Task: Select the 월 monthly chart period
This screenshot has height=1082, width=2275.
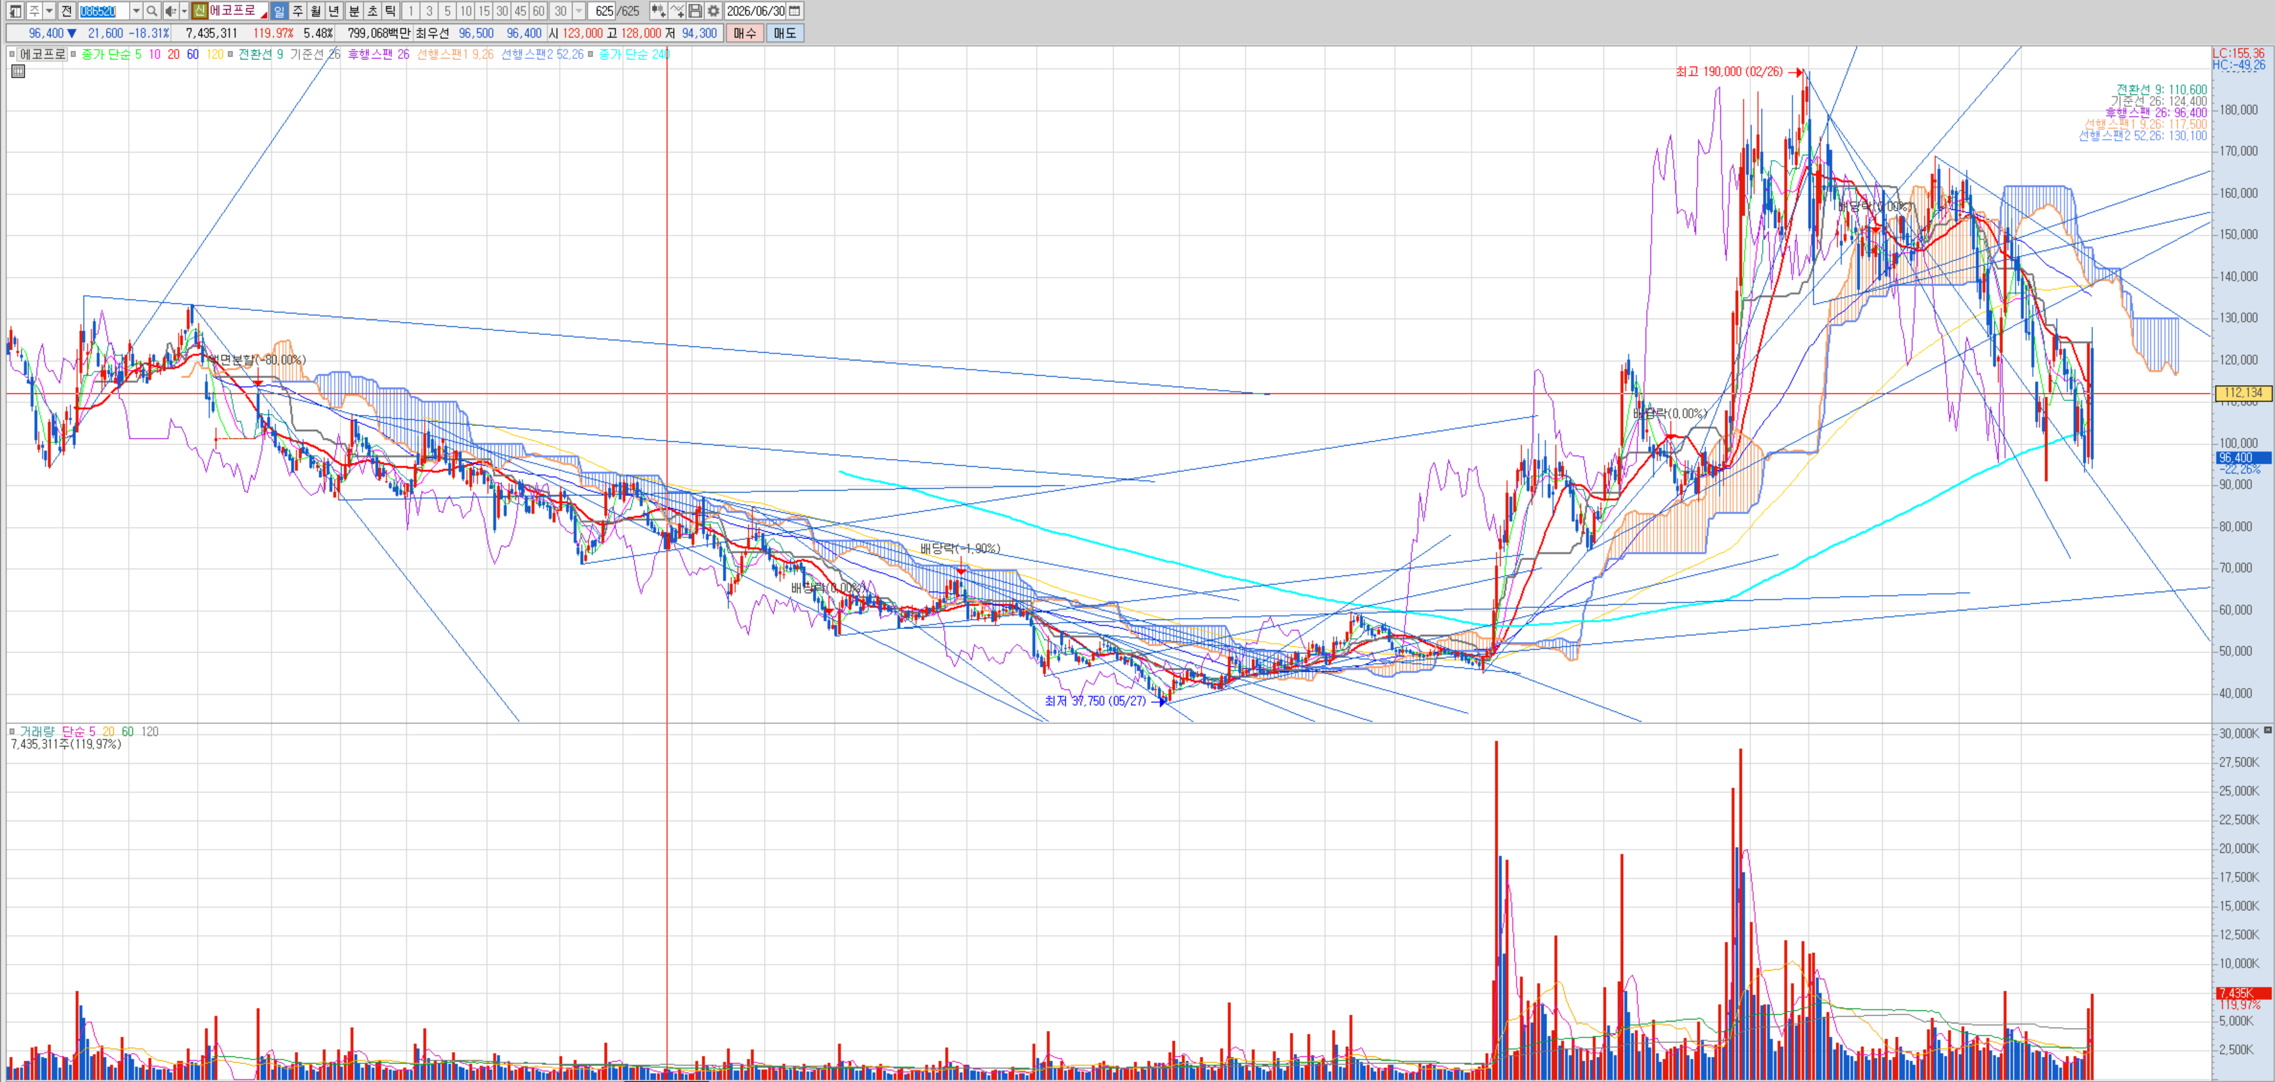Action: pos(315,11)
